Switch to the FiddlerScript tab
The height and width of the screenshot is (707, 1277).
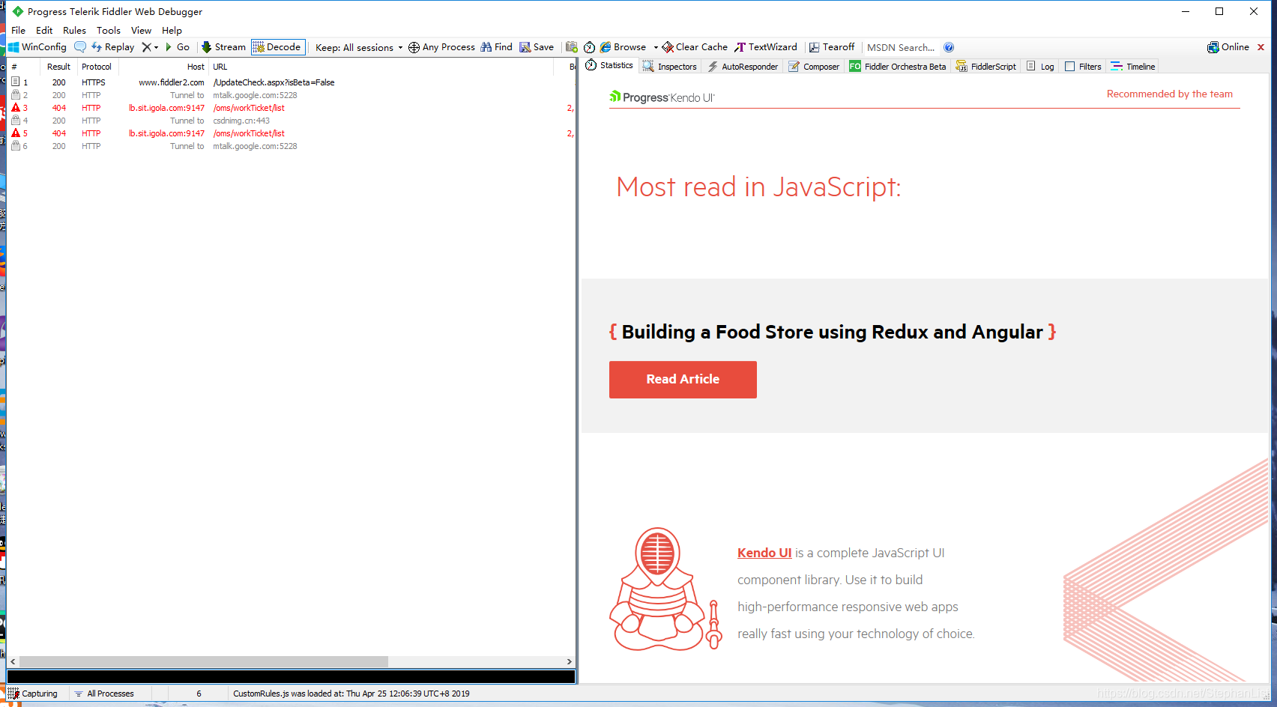pyautogui.click(x=986, y=67)
